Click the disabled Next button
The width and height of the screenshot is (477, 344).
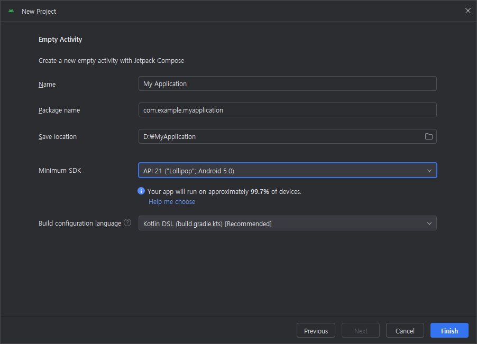tap(361, 331)
